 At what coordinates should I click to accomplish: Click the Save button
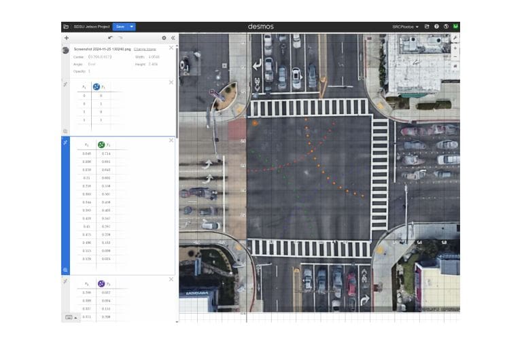120,26
